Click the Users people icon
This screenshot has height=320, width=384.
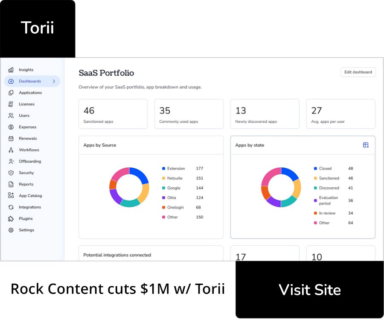tap(11, 116)
